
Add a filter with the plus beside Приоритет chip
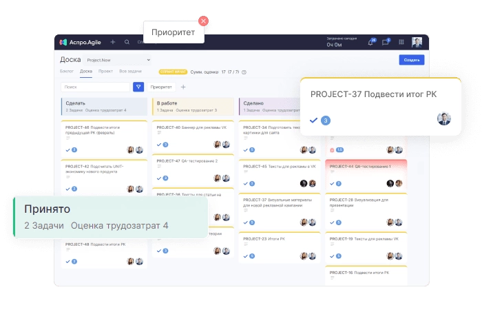pos(183,87)
